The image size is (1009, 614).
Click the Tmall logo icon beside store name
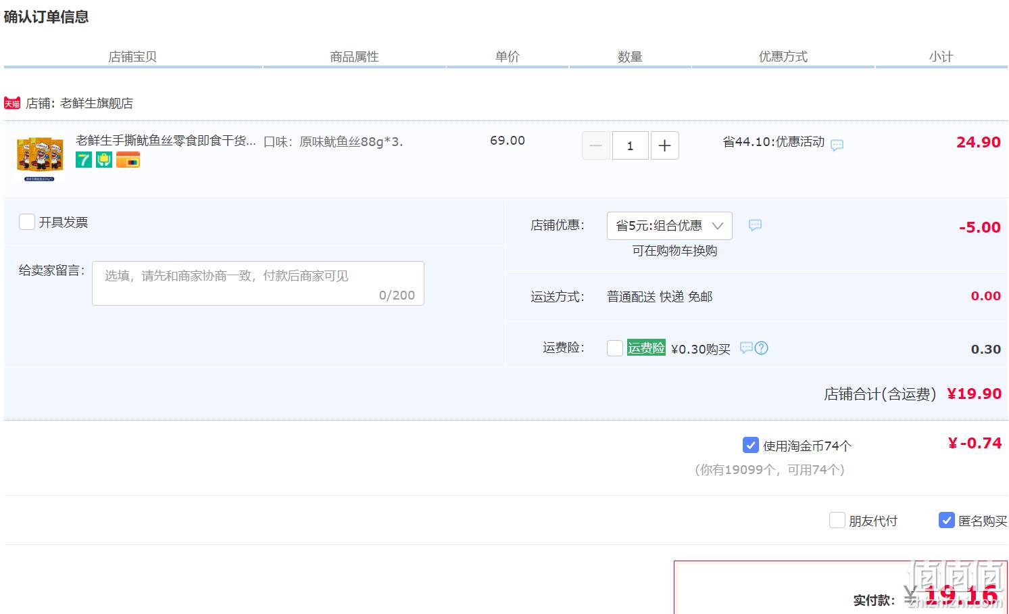pyautogui.click(x=12, y=103)
